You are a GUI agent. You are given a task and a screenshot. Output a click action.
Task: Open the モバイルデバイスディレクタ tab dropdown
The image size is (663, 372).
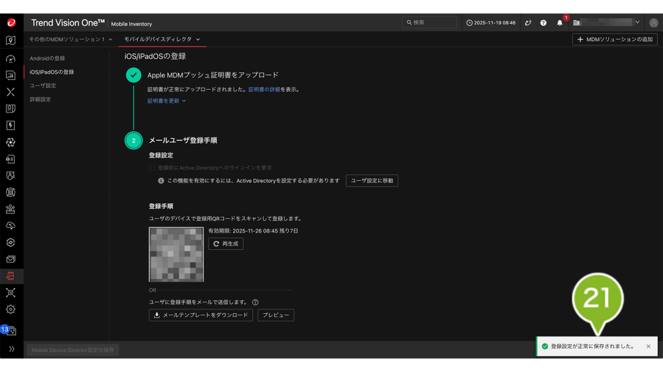coord(162,39)
